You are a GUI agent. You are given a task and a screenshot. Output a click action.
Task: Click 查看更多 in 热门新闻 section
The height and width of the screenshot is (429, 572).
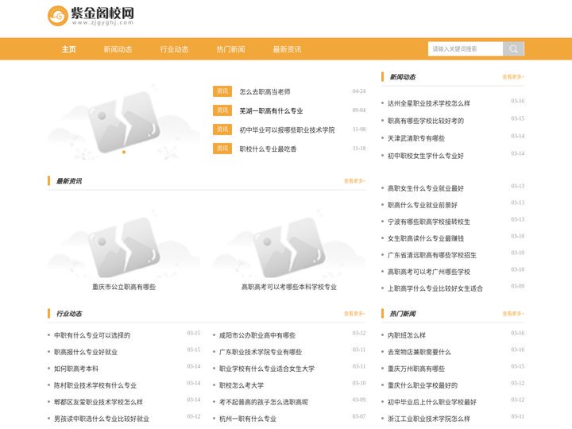(x=513, y=313)
